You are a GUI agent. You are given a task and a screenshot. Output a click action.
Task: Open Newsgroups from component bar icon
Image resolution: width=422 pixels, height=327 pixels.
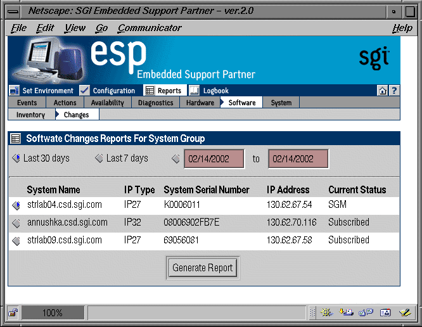pyautogui.click(x=366, y=312)
